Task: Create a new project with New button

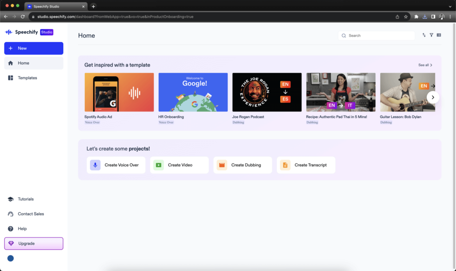Action: [x=34, y=48]
